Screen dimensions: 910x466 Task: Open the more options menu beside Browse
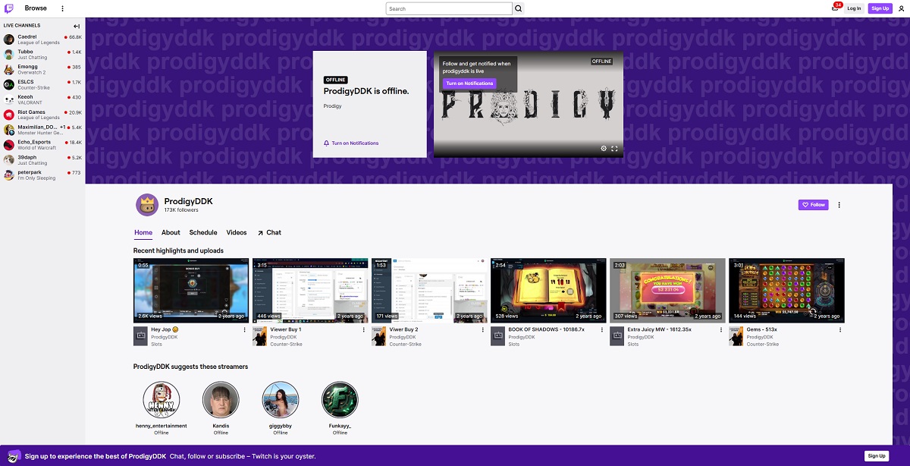(x=62, y=8)
